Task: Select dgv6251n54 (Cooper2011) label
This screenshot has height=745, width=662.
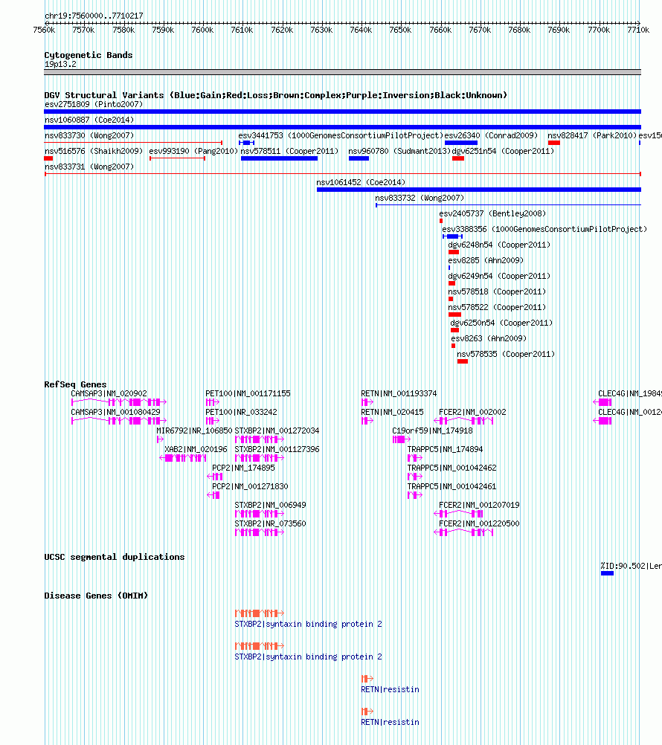Action: click(x=504, y=151)
